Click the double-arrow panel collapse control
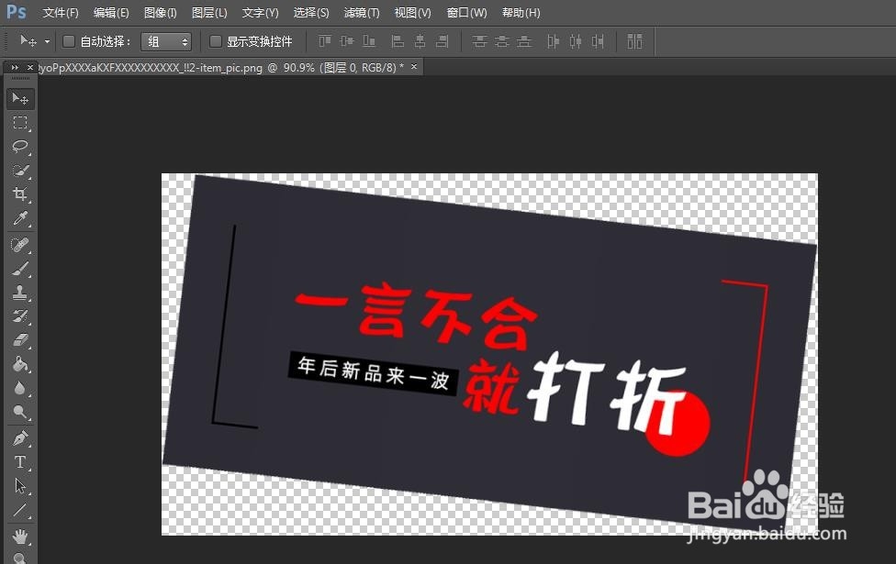This screenshot has height=564, width=896. (13, 67)
